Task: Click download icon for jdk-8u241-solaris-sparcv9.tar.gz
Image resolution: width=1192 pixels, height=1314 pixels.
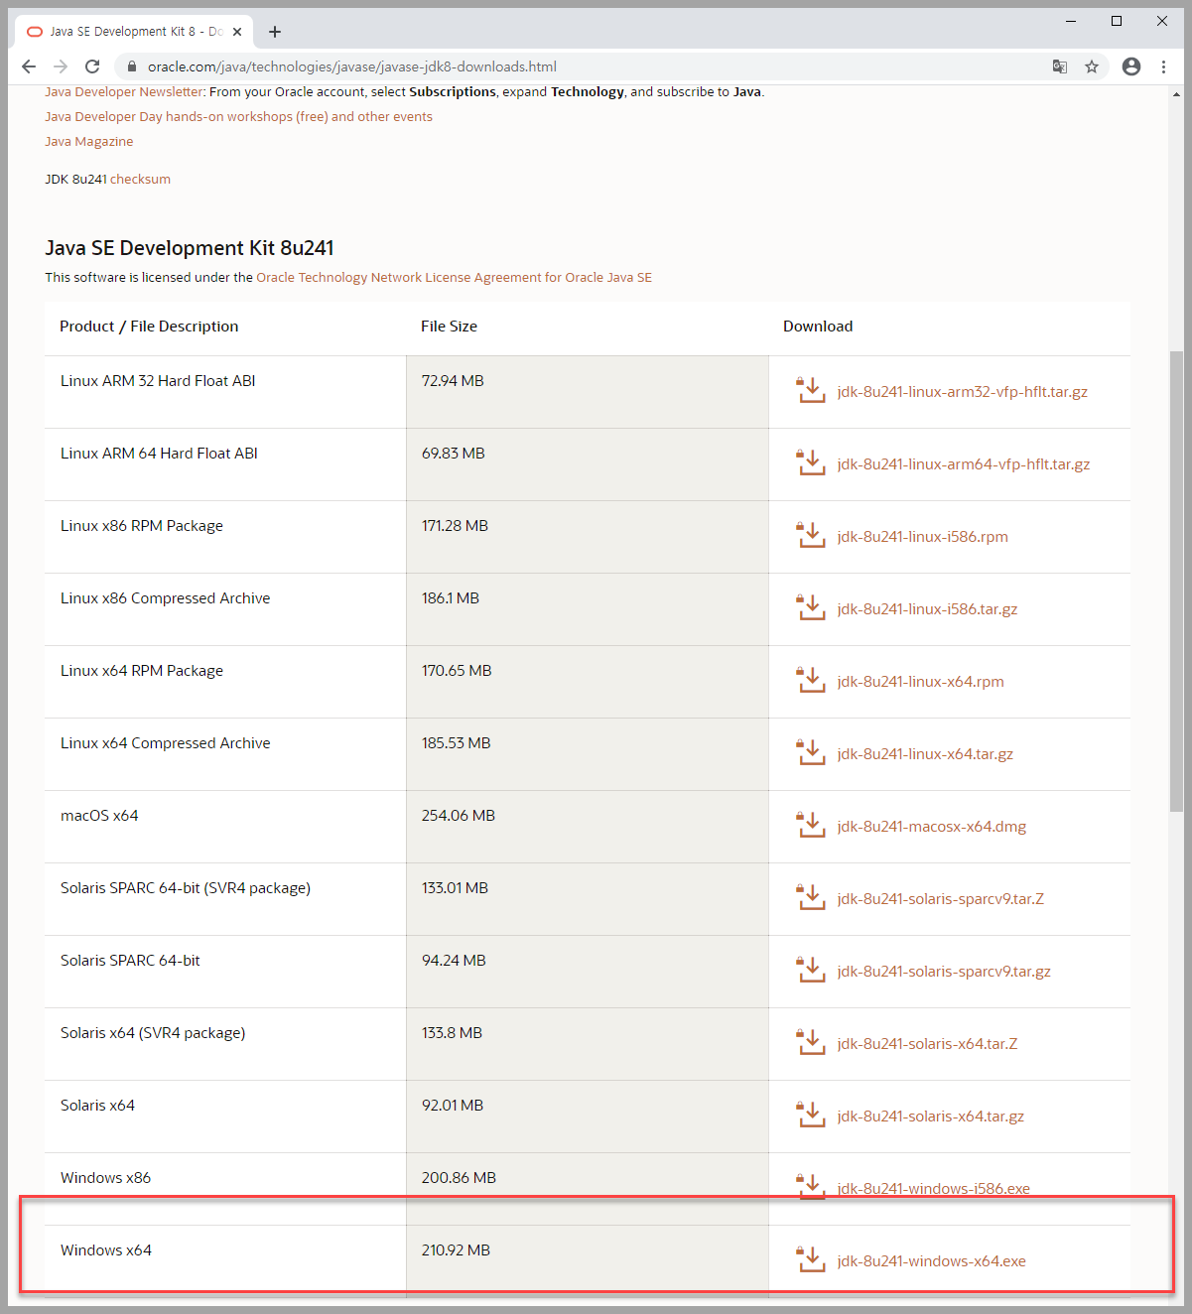Action: [x=811, y=971]
